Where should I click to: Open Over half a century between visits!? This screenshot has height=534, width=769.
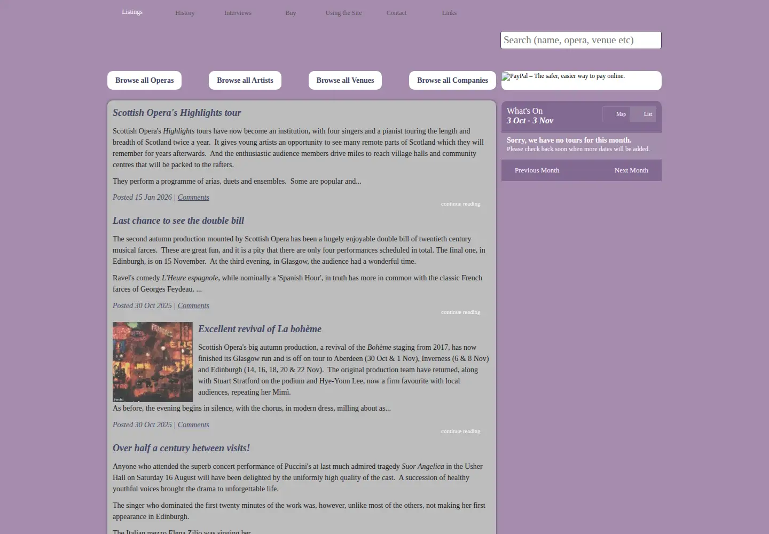181,448
